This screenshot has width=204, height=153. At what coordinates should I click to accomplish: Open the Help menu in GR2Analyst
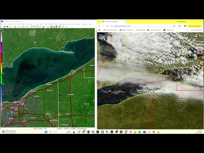click(90, 24)
